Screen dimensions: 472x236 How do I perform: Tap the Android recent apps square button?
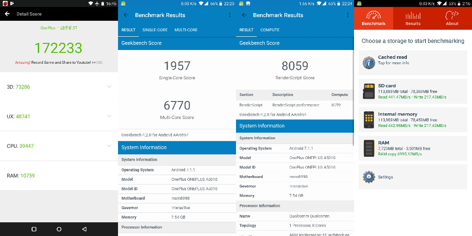(34, 229)
